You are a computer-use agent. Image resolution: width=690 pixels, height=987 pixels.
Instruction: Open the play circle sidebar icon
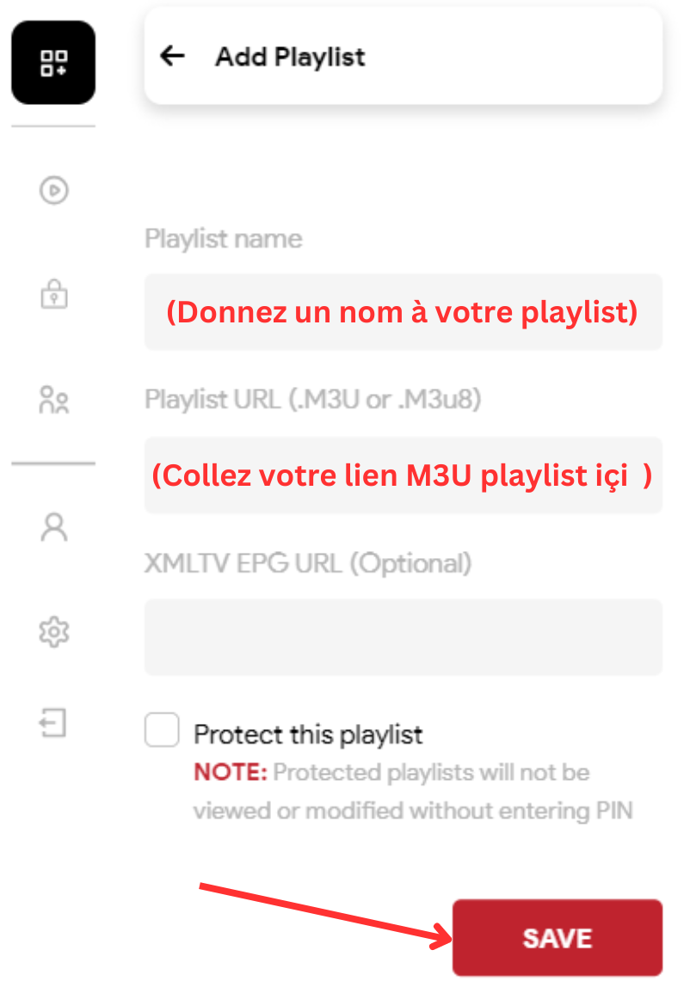point(53,190)
